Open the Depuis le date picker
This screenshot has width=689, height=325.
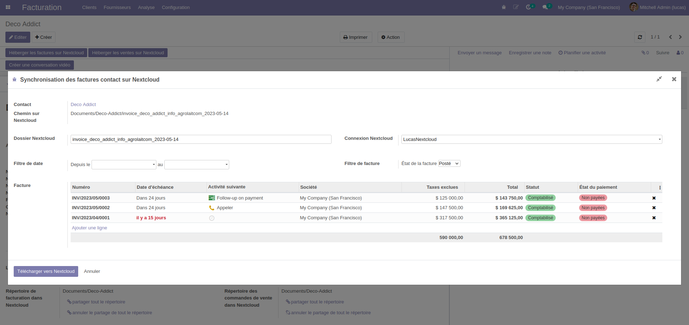click(124, 165)
